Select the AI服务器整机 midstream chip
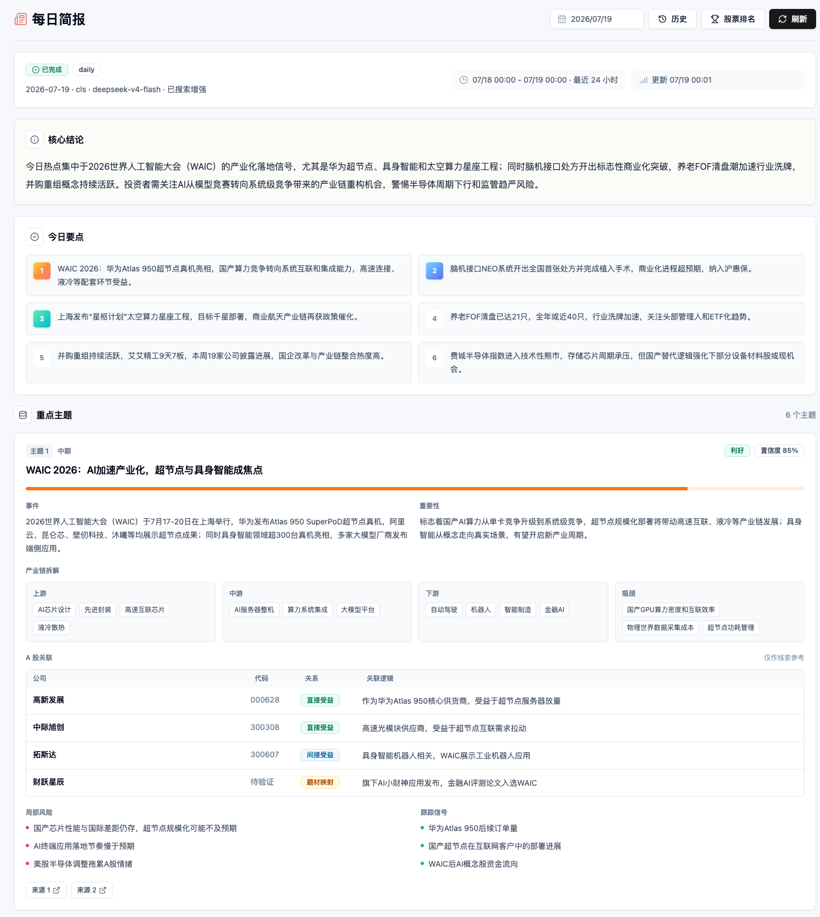The height and width of the screenshot is (917, 820). click(254, 610)
